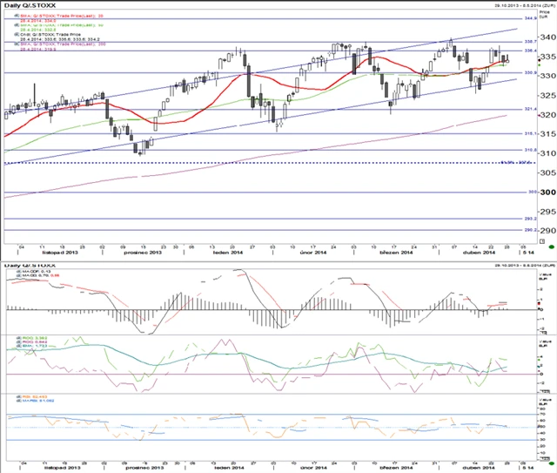
Task: Click the purple SMA 200 legend icon
Action: (17, 44)
